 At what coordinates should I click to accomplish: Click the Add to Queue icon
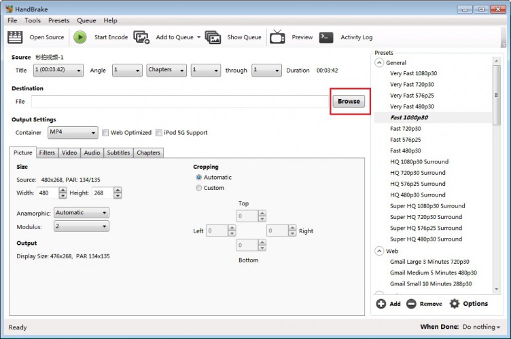(141, 37)
